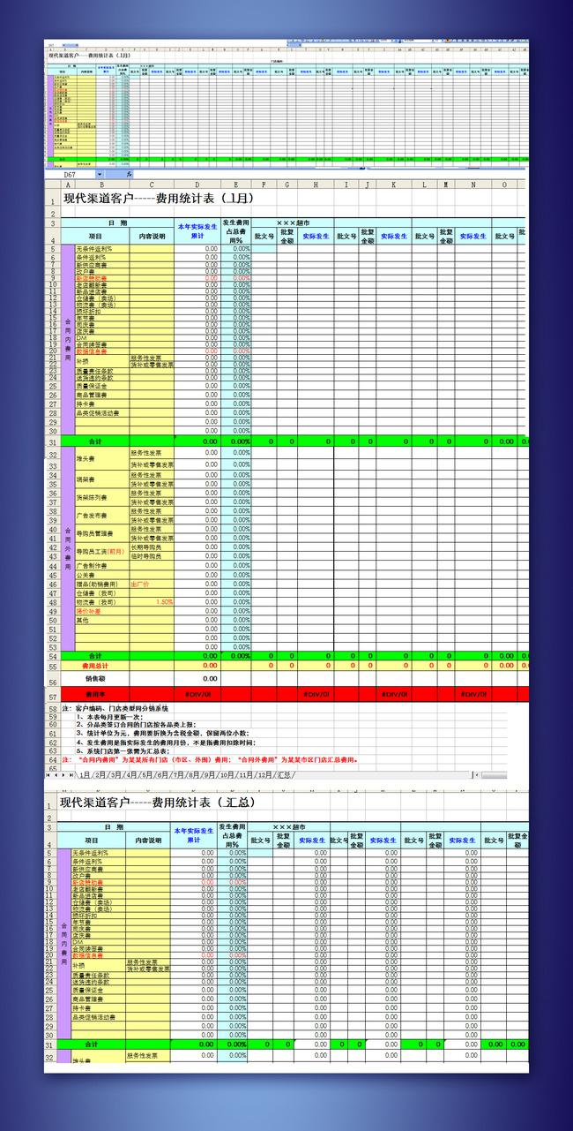
Task: Click the horizontal scrollbar beside the sheet tabs
Action: 494,774
